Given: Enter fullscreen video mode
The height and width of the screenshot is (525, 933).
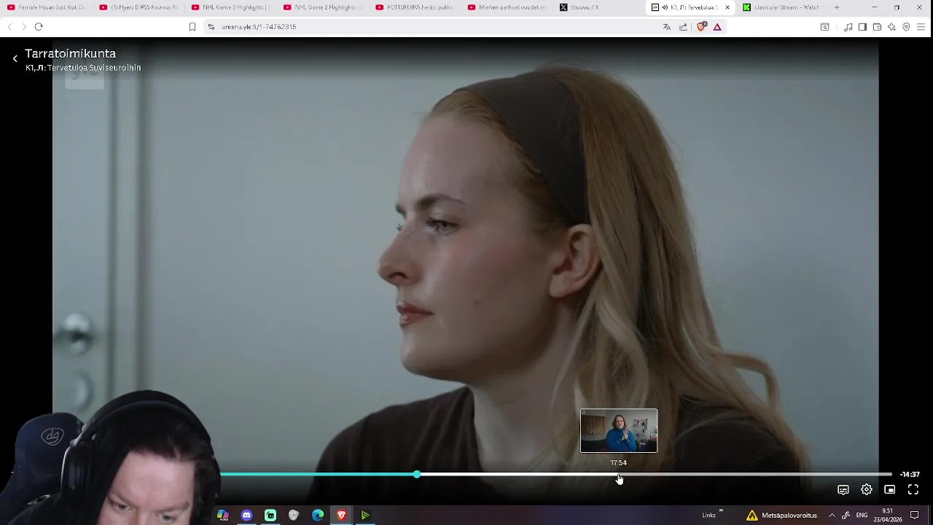Looking at the screenshot, I should click(913, 490).
